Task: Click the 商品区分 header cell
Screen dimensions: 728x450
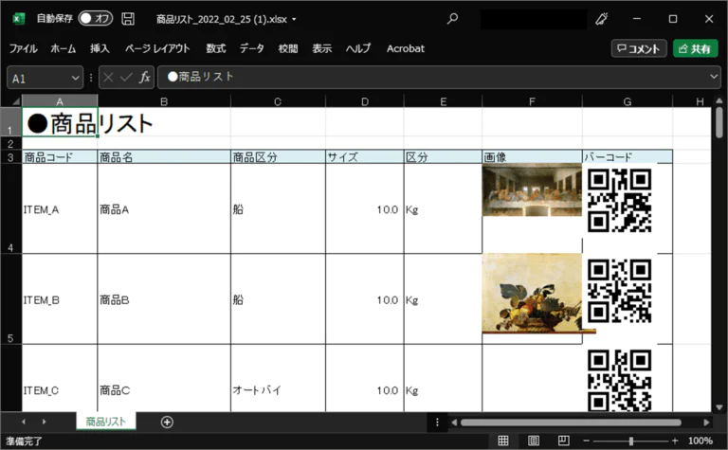Action: point(278,157)
